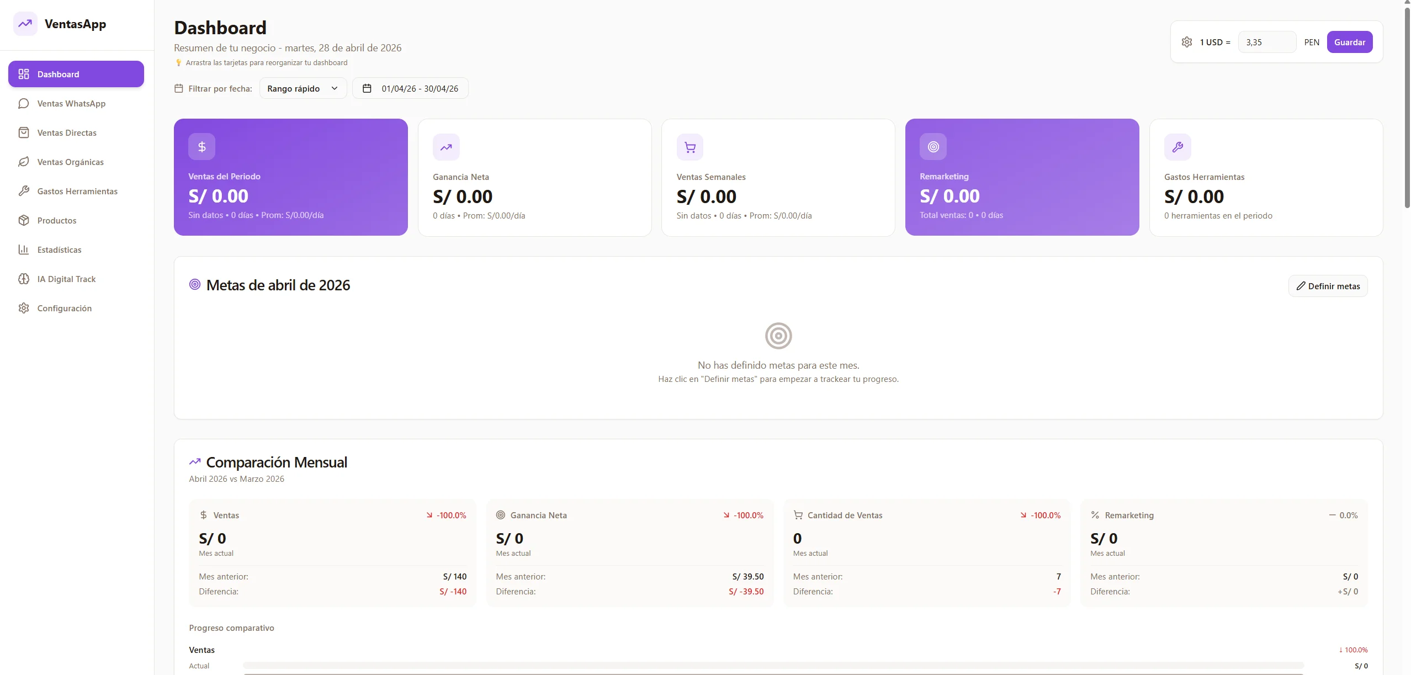Select the Ganancia Neta summary card
The height and width of the screenshot is (675, 1411).
click(x=535, y=178)
